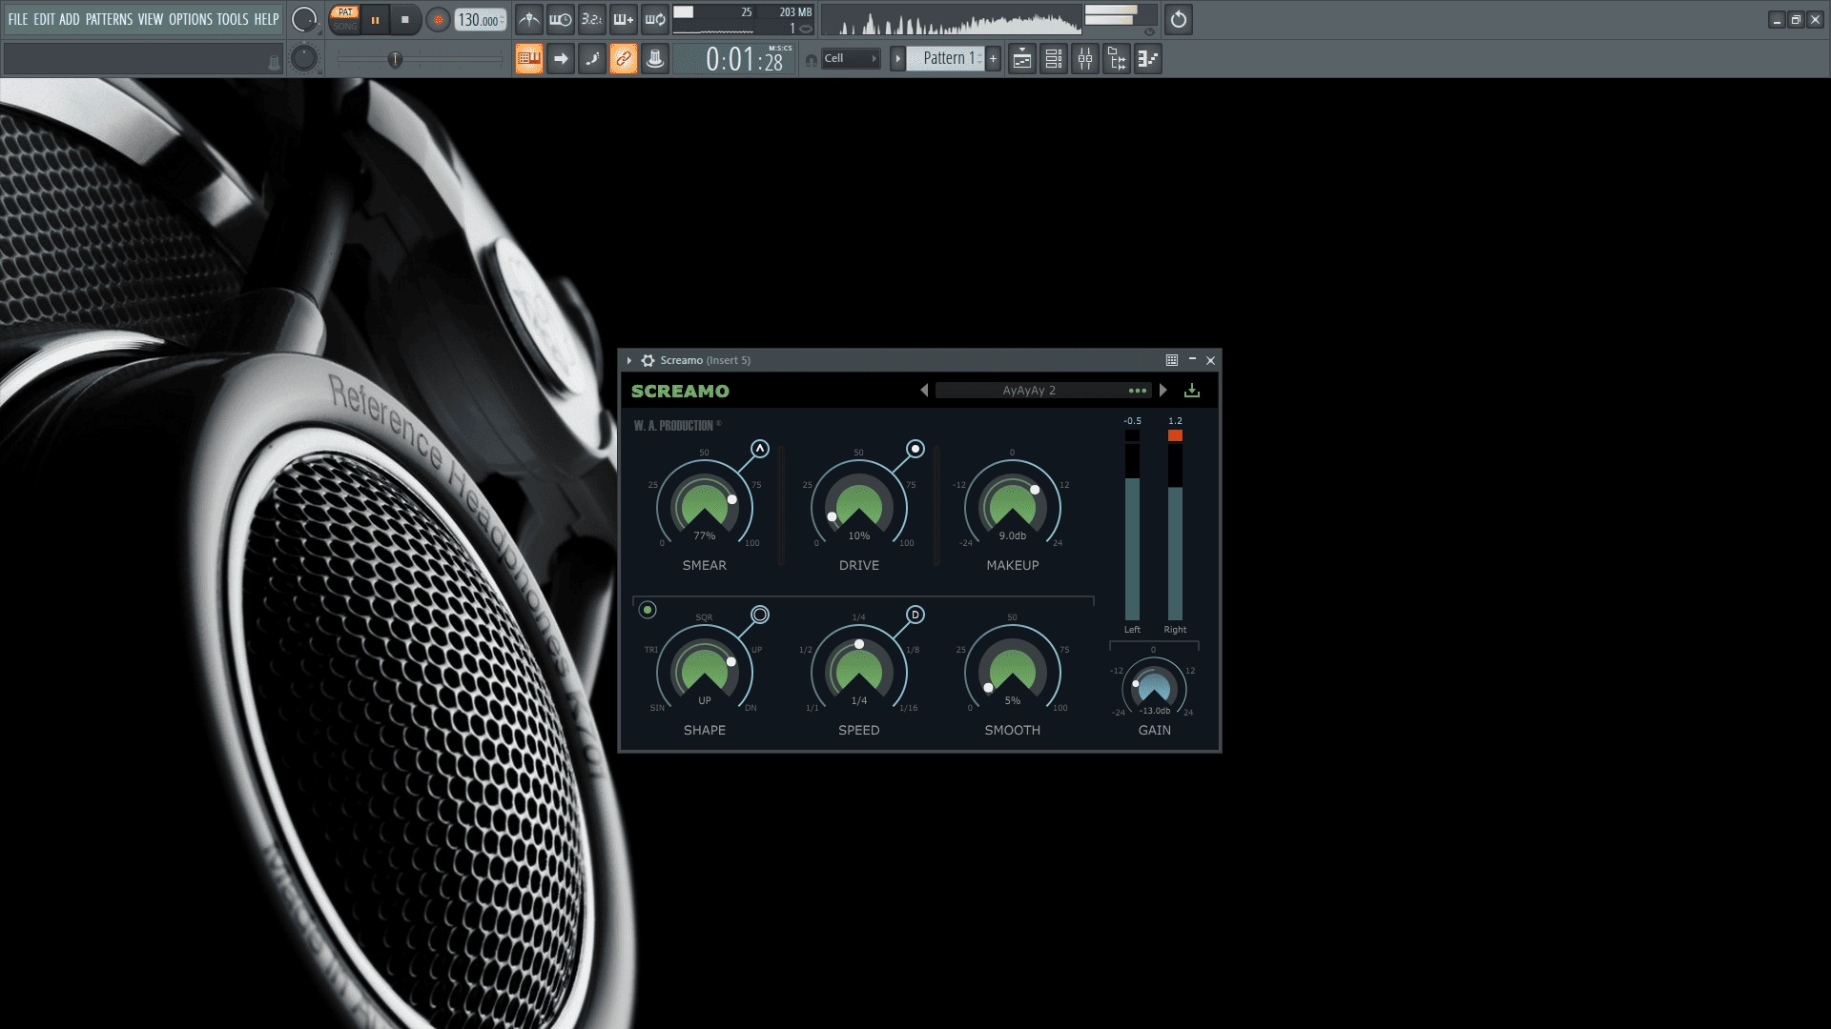Save preset with download icon

coord(1192,391)
